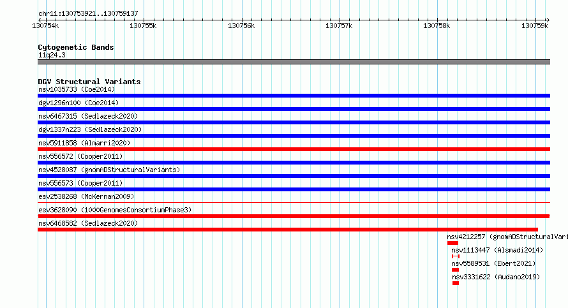Viewport: 568px width, 308px height.
Task: Select the 11q24.3 band label
Action: [x=52, y=55]
